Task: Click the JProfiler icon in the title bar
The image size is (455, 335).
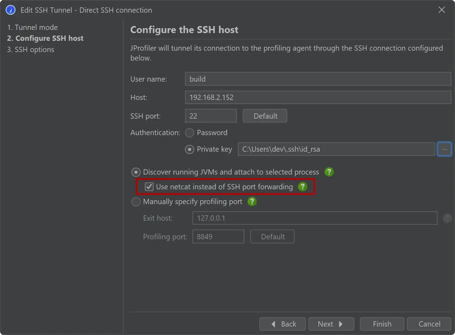Action: (11, 10)
